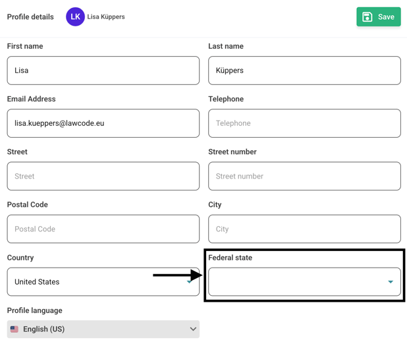Click the Lisa Küppers name beside the avatar
Image resolution: width=407 pixels, height=344 pixels.
106,17
